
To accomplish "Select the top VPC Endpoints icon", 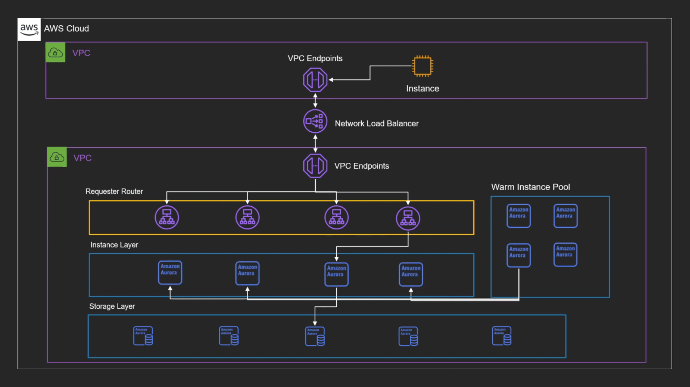I will click(x=315, y=79).
